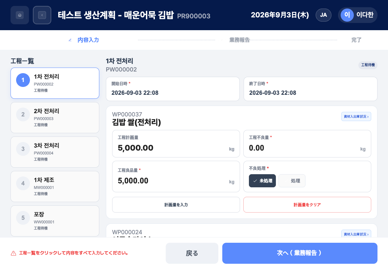
Task: Click the home icon button
Action: 20,15
